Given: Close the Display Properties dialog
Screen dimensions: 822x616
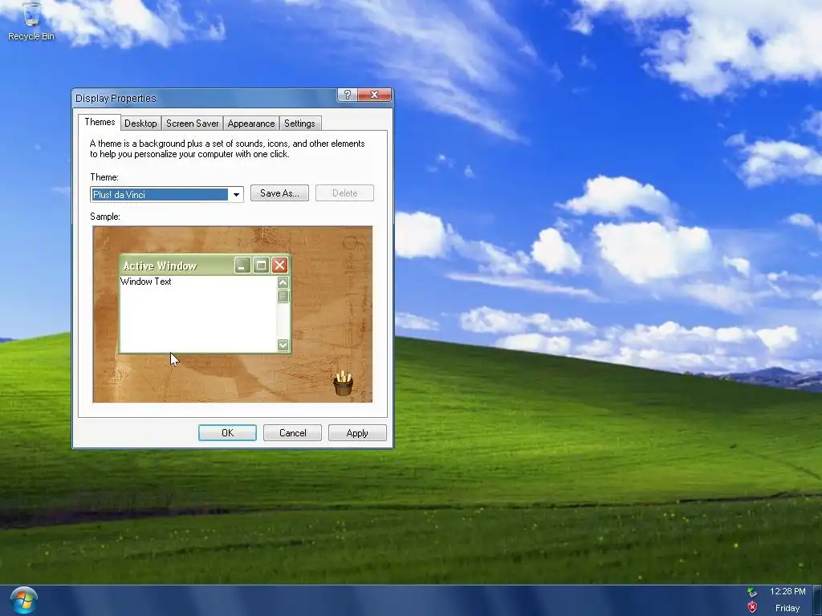Looking at the screenshot, I should (x=374, y=95).
